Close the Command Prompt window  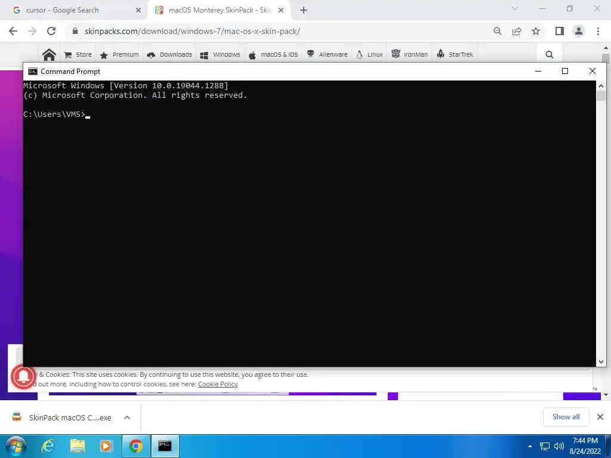(x=593, y=71)
